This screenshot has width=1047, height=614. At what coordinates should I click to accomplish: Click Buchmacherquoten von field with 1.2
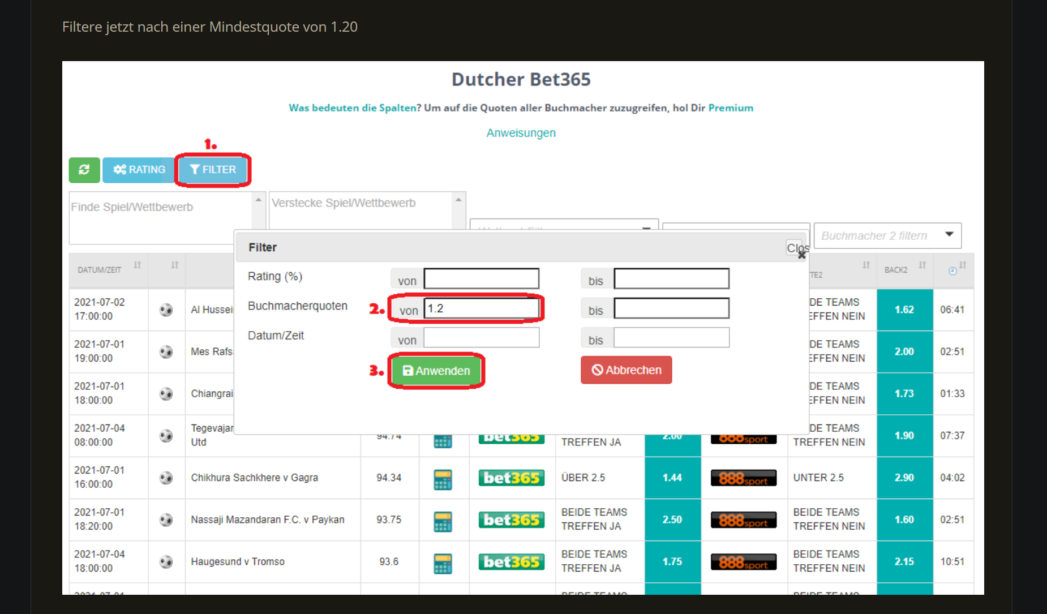tap(482, 308)
